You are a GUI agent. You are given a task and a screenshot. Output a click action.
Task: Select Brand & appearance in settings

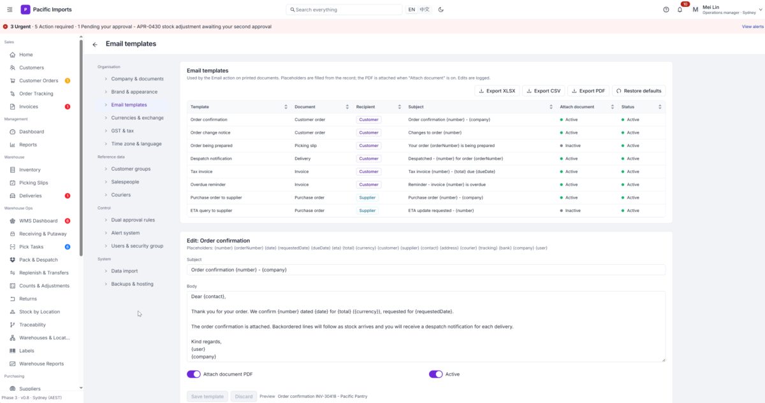[134, 92]
